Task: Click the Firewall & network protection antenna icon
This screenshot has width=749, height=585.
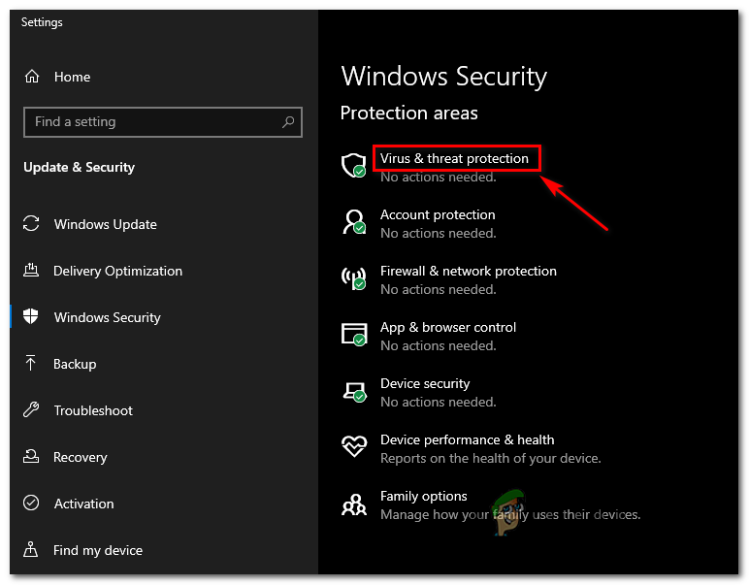Action: point(353,278)
